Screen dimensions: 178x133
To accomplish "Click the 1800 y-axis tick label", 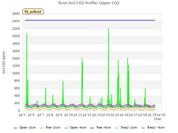I will coord(16,44).
